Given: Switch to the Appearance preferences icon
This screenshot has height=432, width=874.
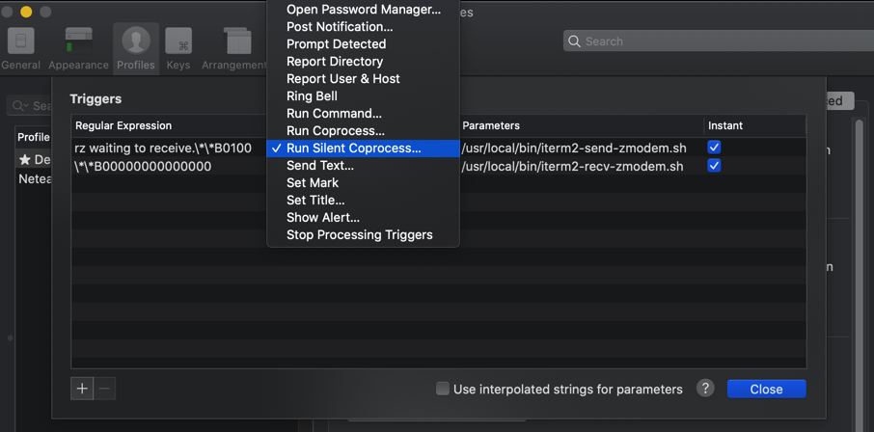Looking at the screenshot, I should pyautogui.click(x=78, y=46).
